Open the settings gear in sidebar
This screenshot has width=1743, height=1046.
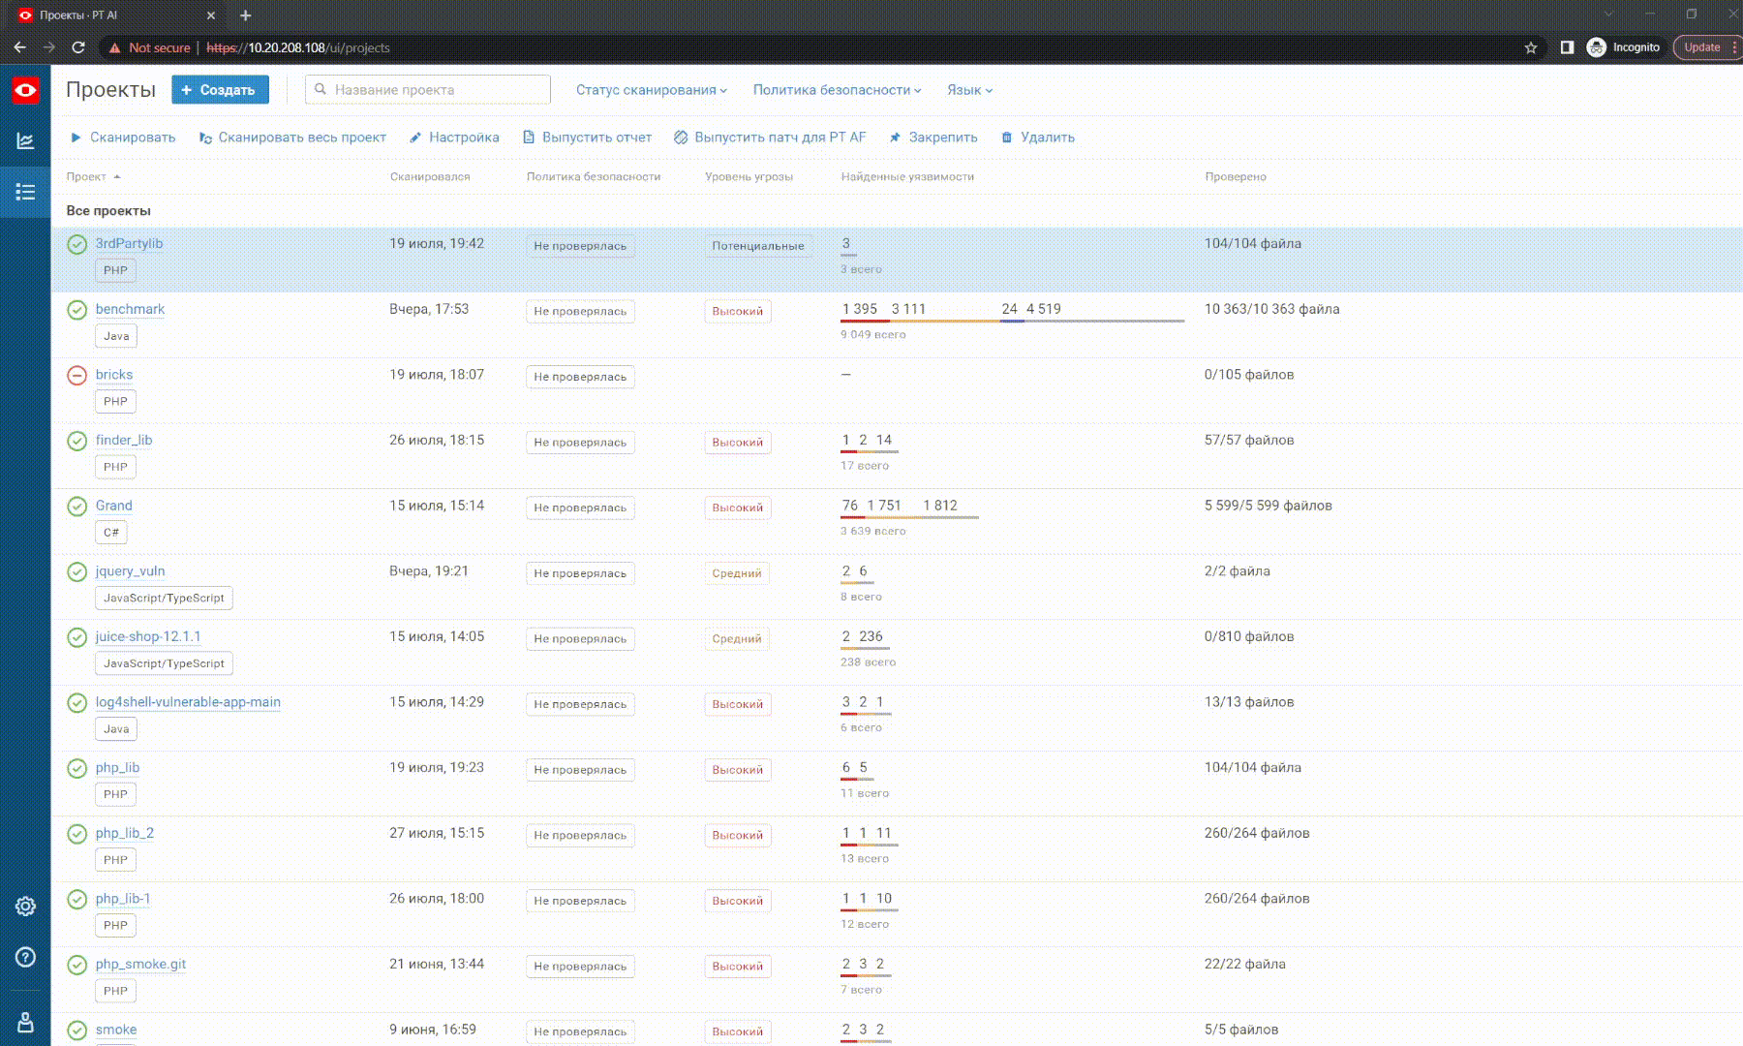[25, 907]
